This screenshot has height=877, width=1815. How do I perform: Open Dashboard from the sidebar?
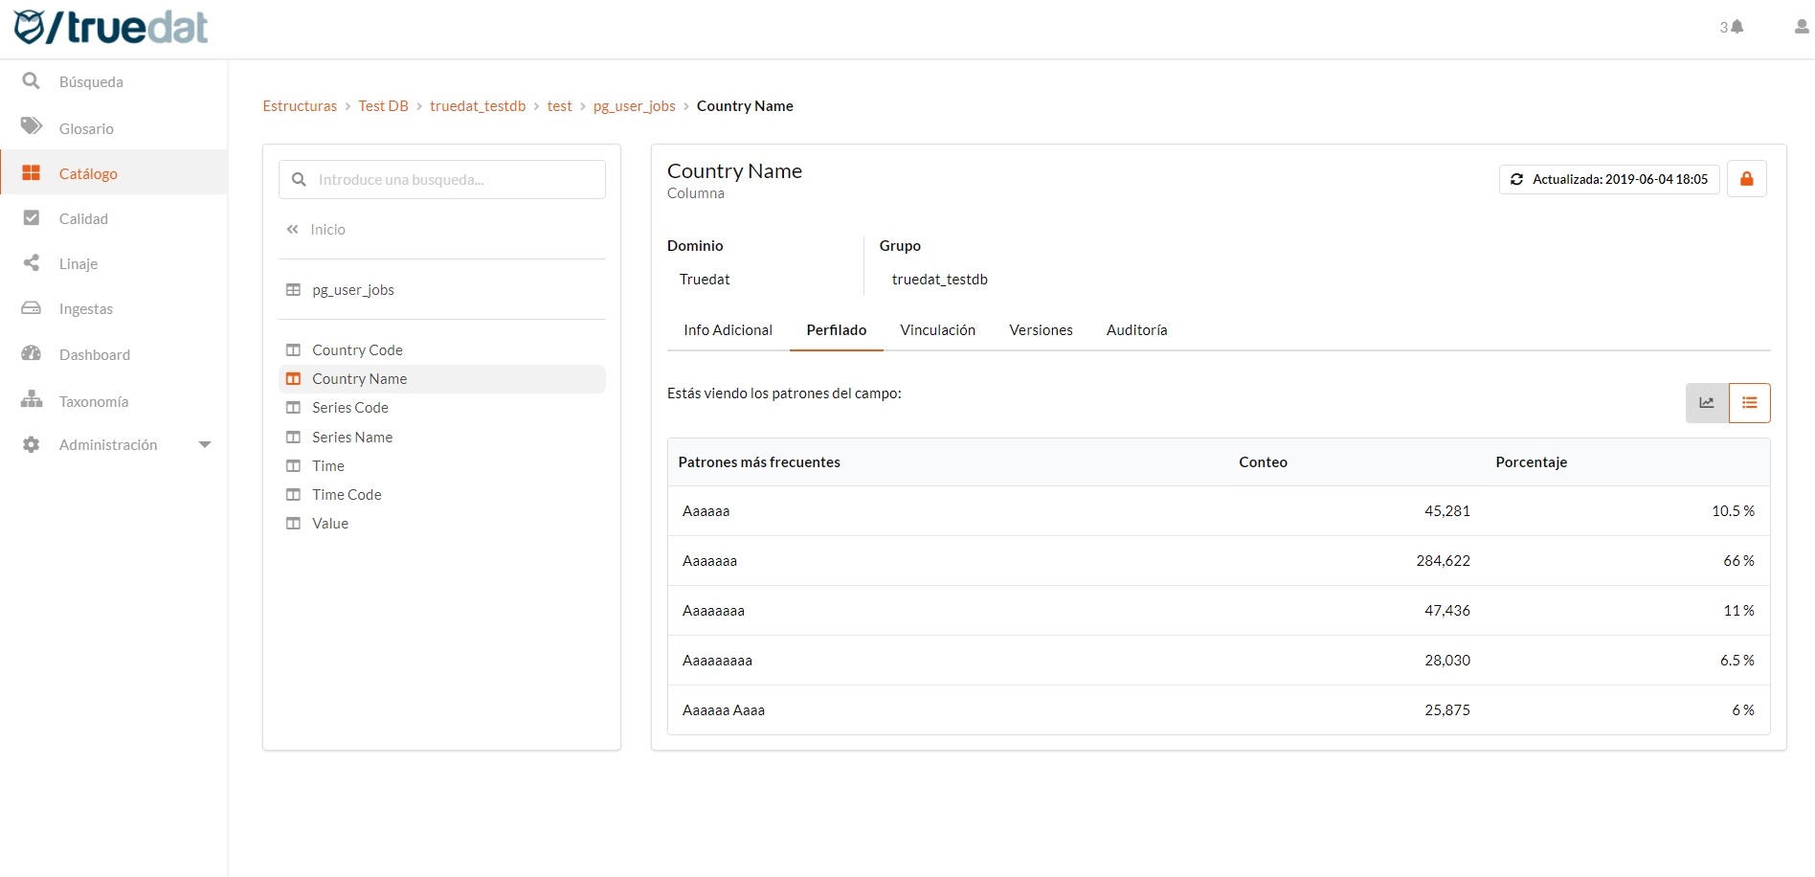(94, 354)
